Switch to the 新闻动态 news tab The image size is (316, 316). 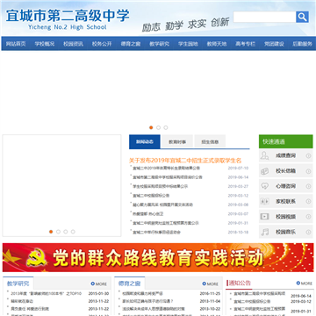point(145,142)
